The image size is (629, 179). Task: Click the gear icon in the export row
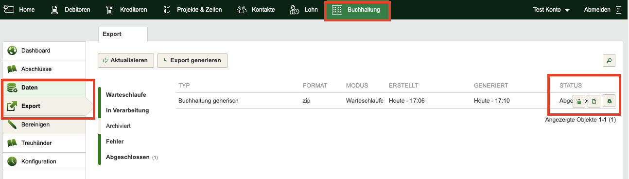point(609,101)
